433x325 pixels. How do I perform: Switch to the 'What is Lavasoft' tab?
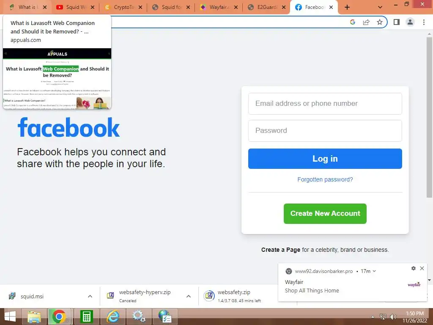[x=24, y=7]
